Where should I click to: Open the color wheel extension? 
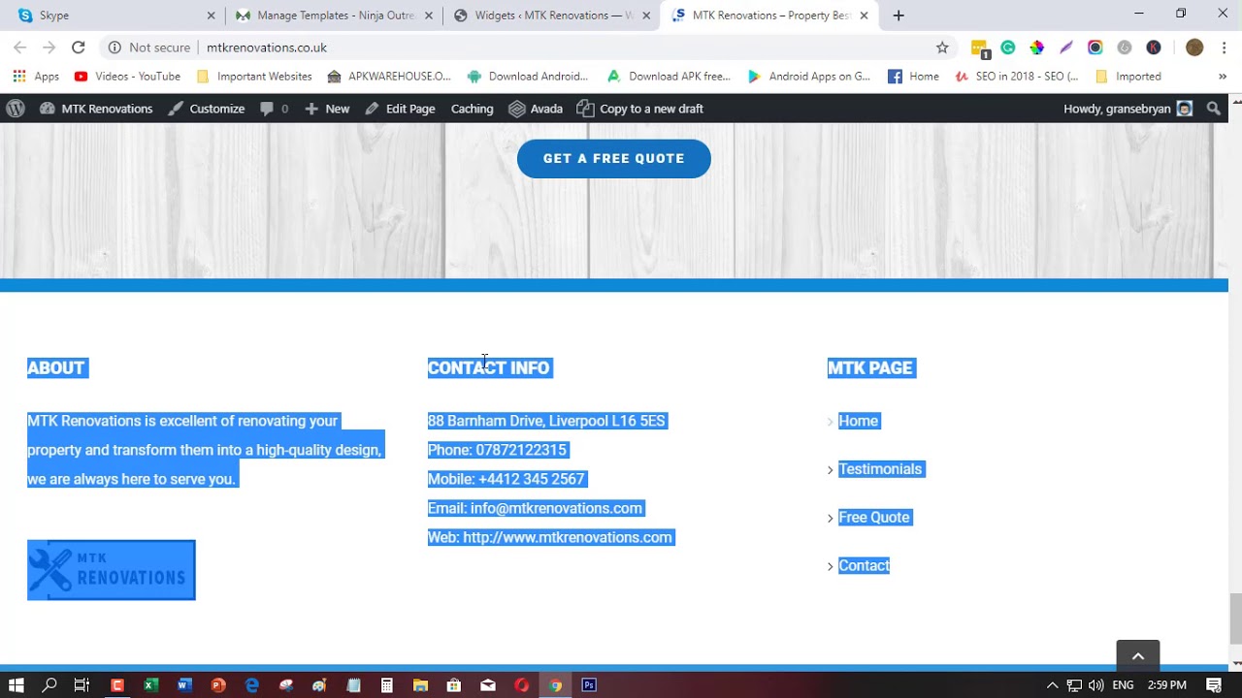click(x=1037, y=48)
